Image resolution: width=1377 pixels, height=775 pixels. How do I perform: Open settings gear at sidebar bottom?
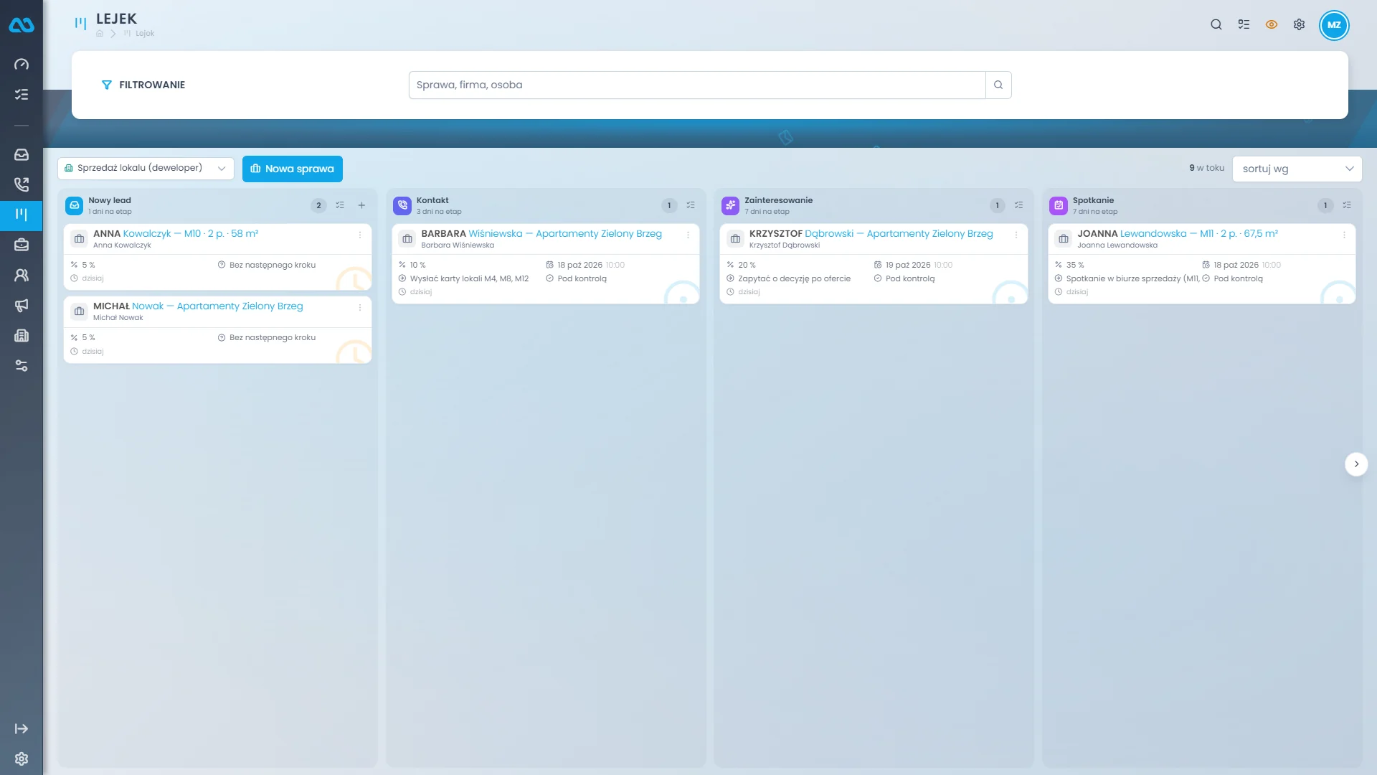[x=22, y=759]
